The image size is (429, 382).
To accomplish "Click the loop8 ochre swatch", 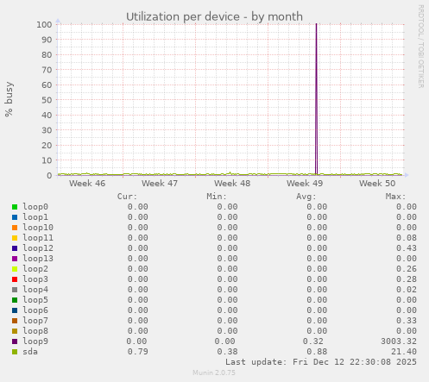I will (15, 331).
